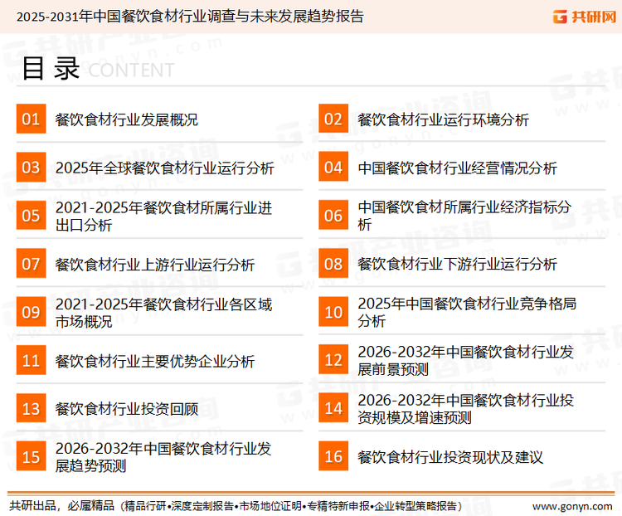This screenshot has width=622, height=516.
Task: Select the orange 05 chapter badge
Action: point(31,216)
